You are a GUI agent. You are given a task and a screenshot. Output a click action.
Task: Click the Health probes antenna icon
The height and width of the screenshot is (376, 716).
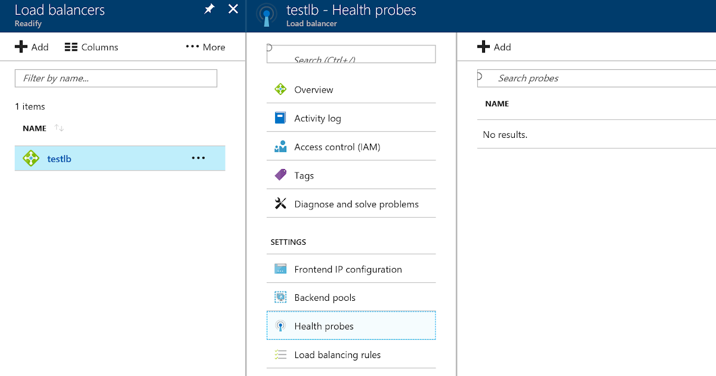click(x=280, y=326)
